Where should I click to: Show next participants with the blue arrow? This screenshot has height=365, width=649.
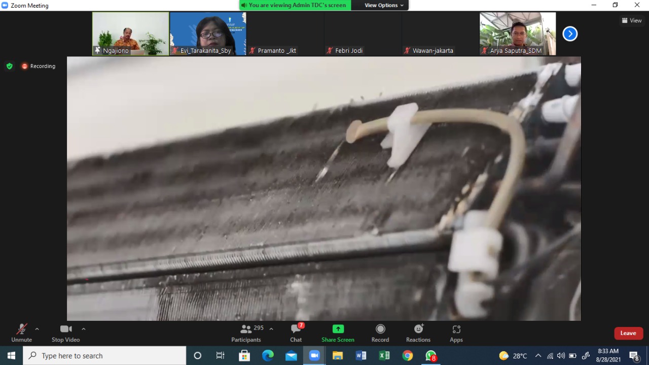coord(570,34)
